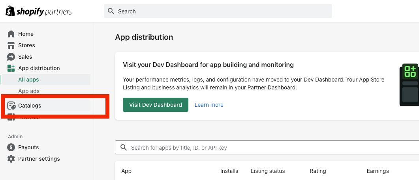Focus the top Search field
This screenshot has height=180, width=419.
(x=218, y=11)
